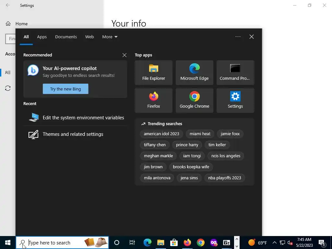This screenshot has height=249, width=332.
Task: Click Try the new Bing button
Action: (x=65, y=89)
